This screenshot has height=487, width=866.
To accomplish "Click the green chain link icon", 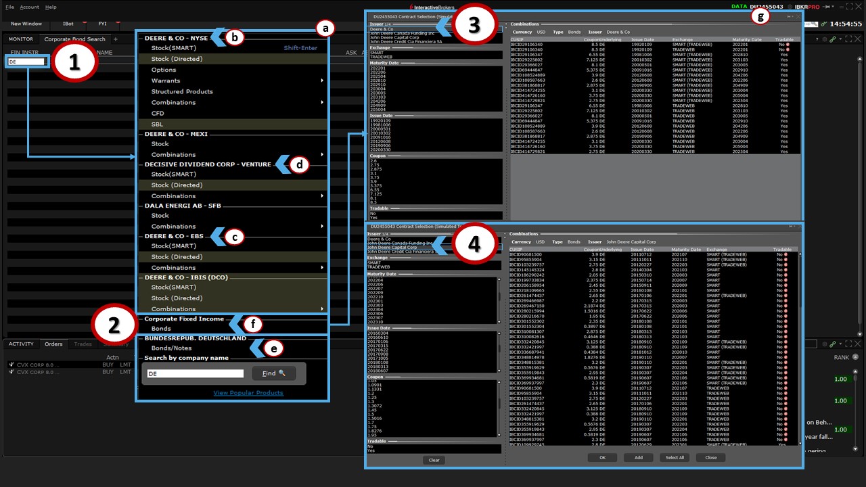I will (x=833, y=40).
